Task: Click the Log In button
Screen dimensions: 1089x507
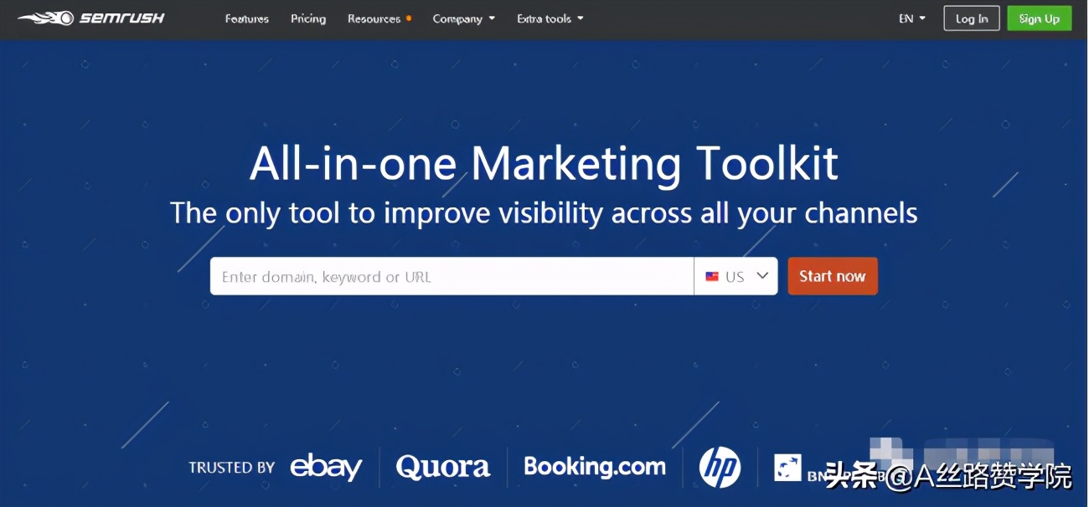Action: pyautogui.click(x=972, y=18)
